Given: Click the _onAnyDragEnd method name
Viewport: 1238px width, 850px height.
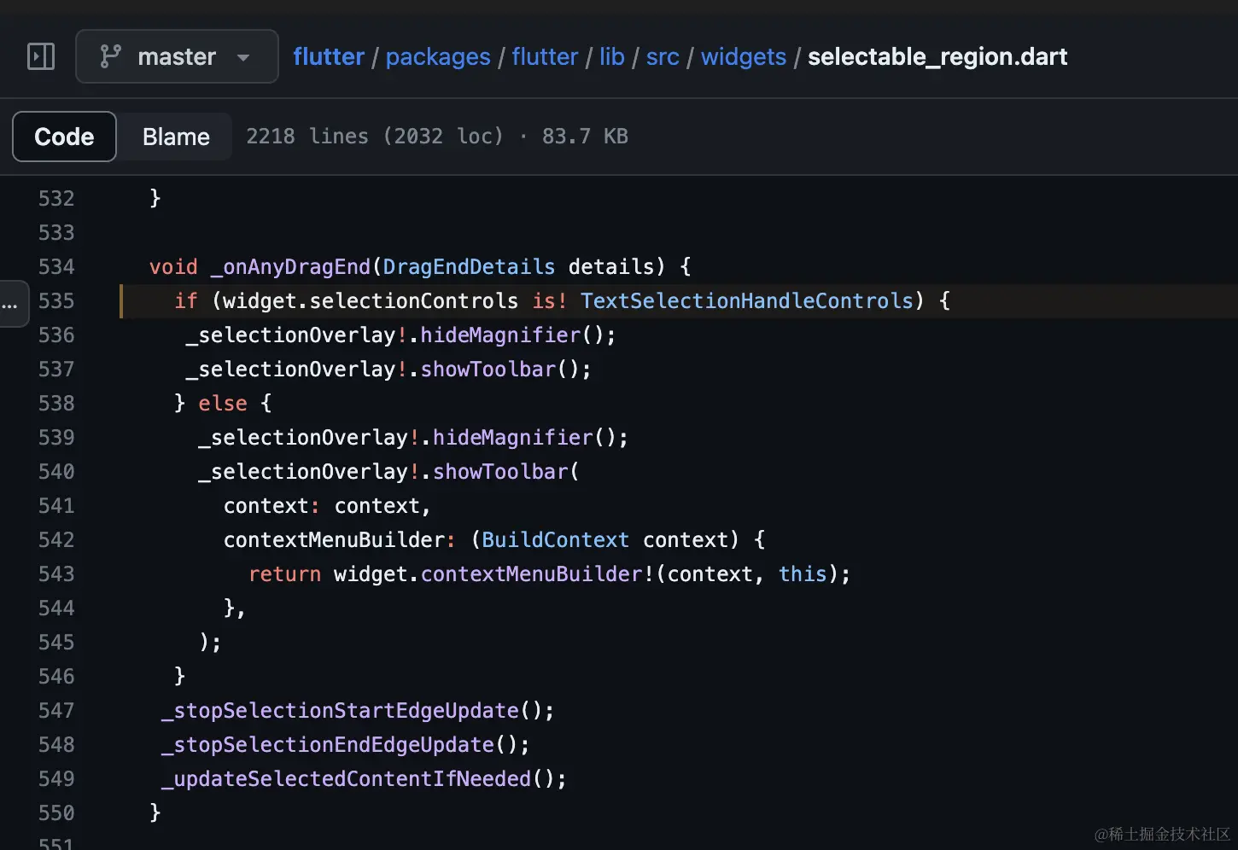Looking at the screenshot, I should point(290,267).
